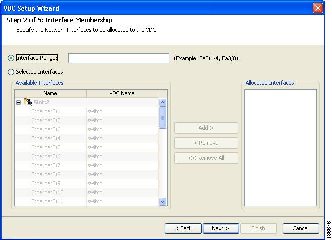332x240 pixels.
Task: Select the Ethernet2/8 interface row
Action: point(86,174)
